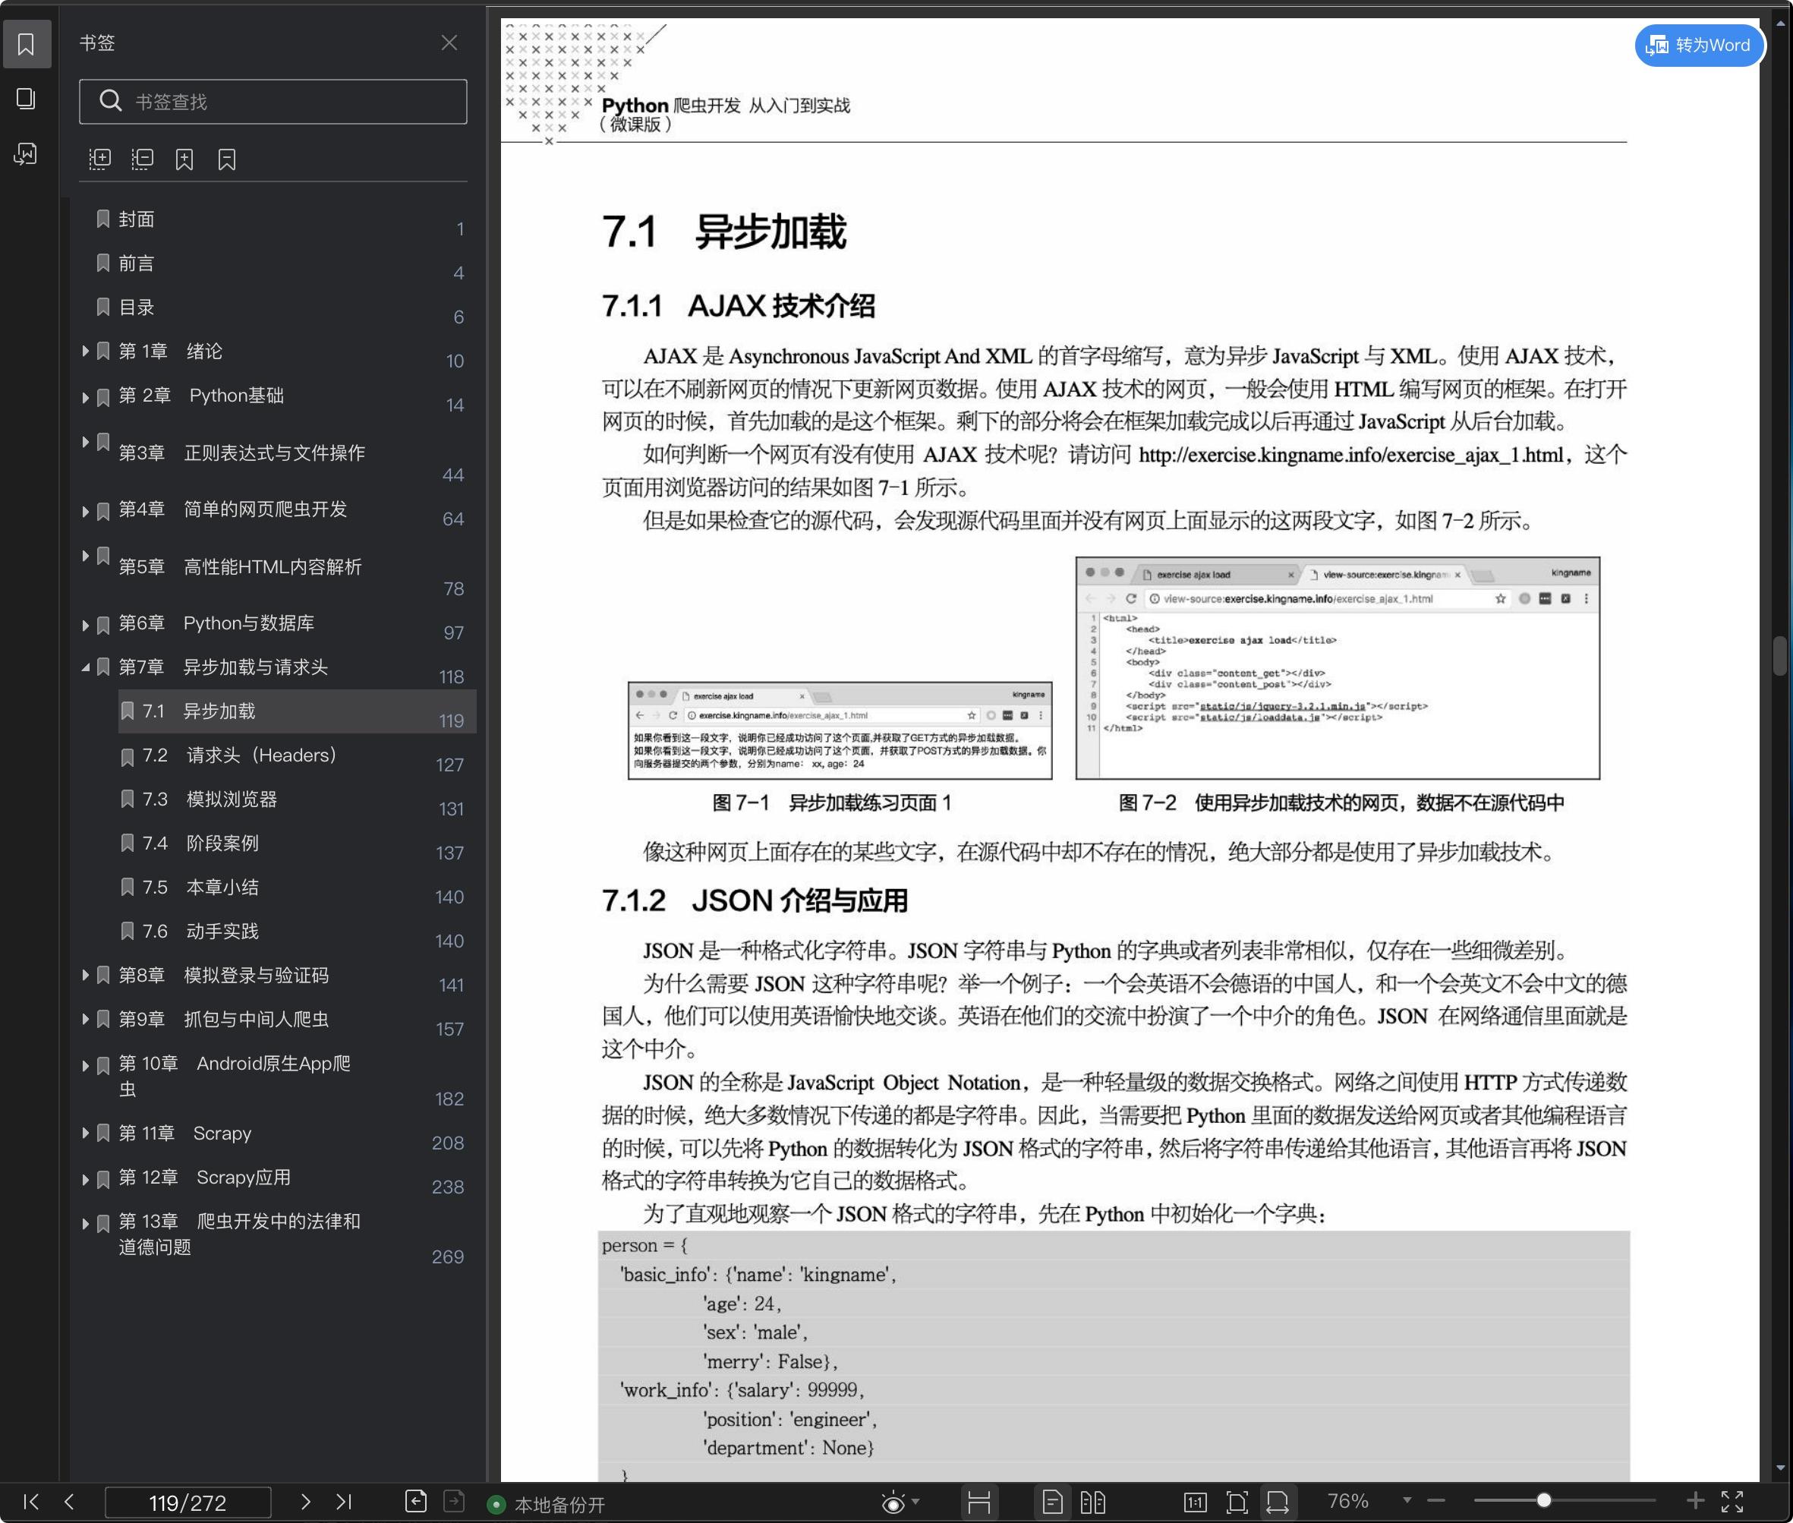The image size is (1793, 1523).
Task: Click the scroll down arrow of document scrollbar
Action: (x=1780, y=1468)
